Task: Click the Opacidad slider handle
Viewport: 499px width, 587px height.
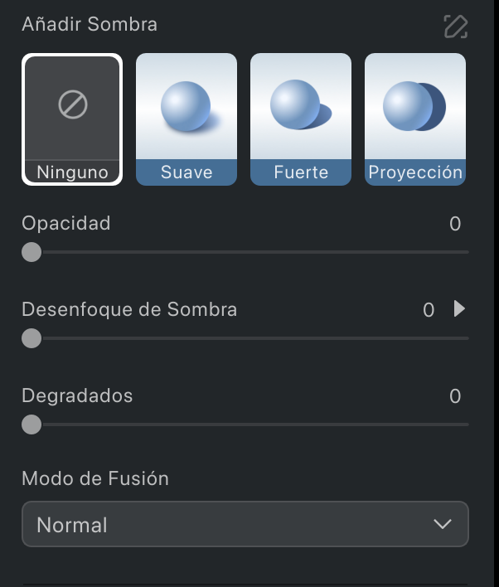Action: [31, 252]
